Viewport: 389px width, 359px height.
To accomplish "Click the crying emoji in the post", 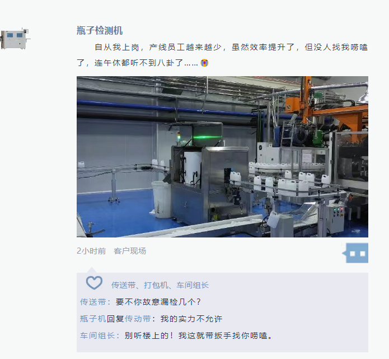I will click(x=204, y=63).
